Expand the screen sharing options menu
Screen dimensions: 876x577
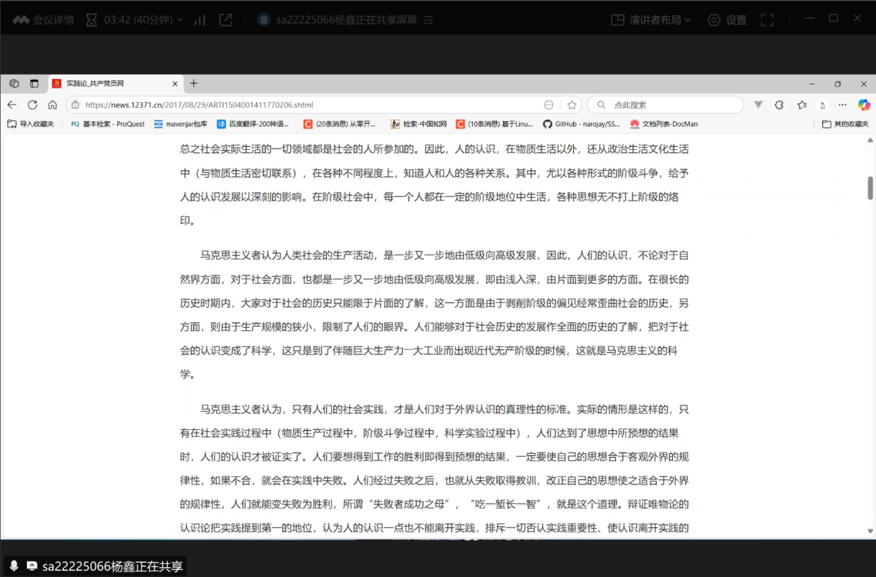tap(428, 20)
